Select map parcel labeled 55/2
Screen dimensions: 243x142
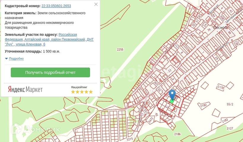click(230, 104)
